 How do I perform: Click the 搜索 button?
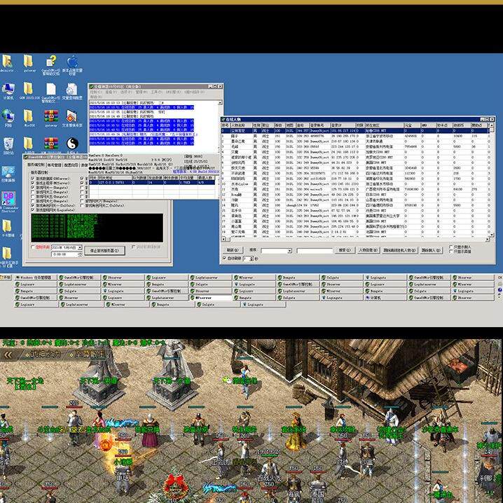[x=345, y=250]
